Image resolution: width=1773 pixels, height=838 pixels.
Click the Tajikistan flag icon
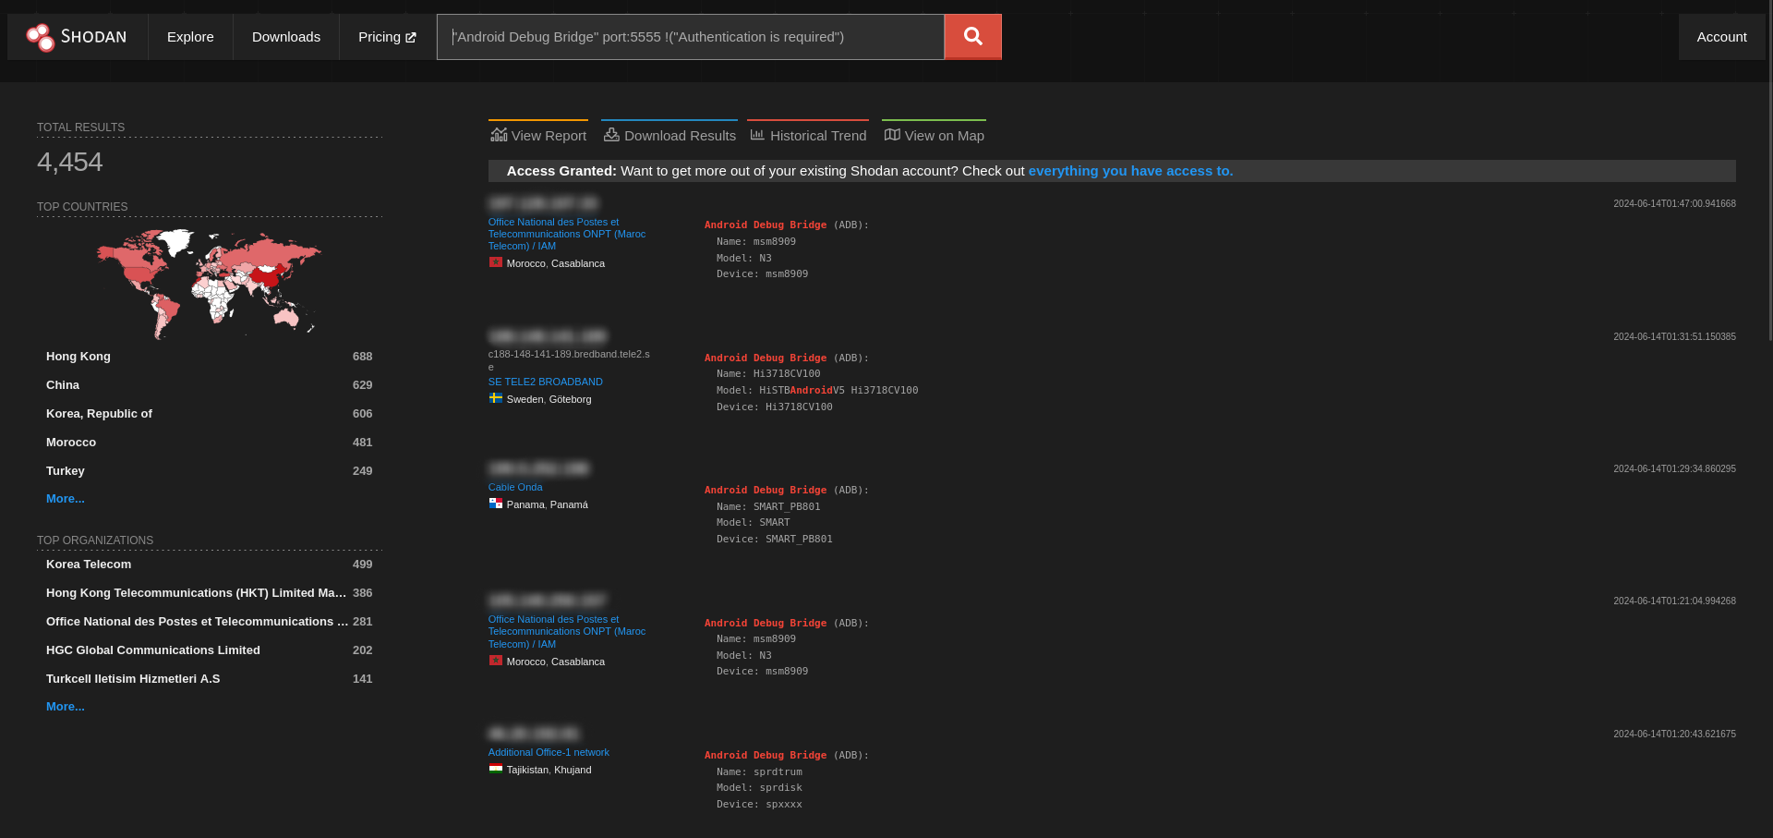coord(496,769)
